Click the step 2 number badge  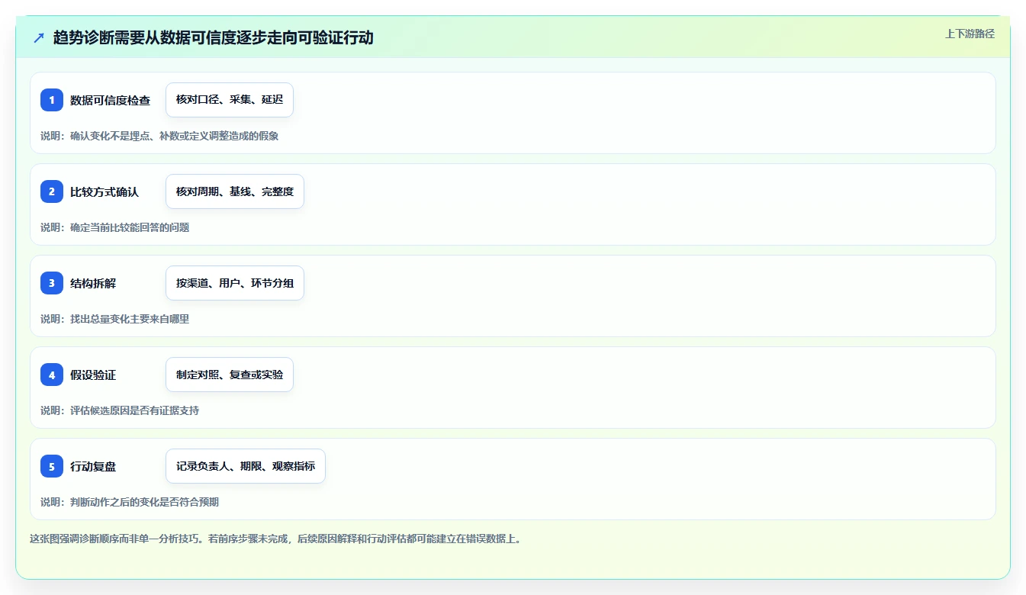(x=52, y=191)
